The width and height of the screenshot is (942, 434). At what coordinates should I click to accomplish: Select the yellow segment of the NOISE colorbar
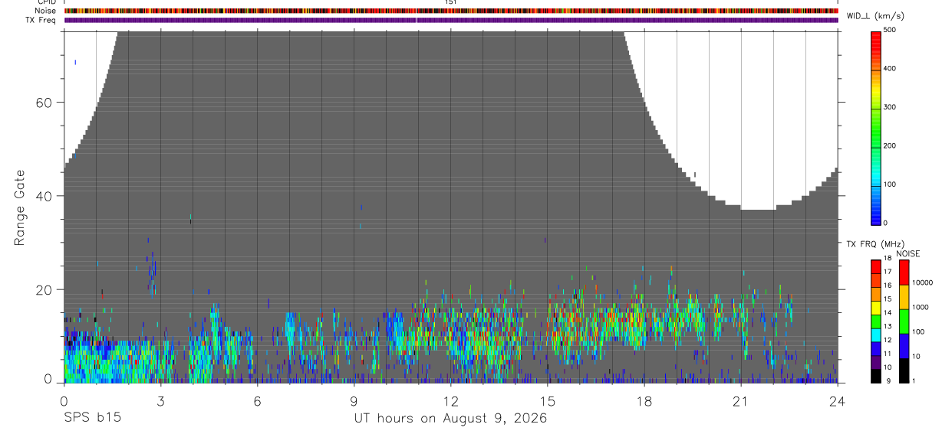tap(904, 297)
